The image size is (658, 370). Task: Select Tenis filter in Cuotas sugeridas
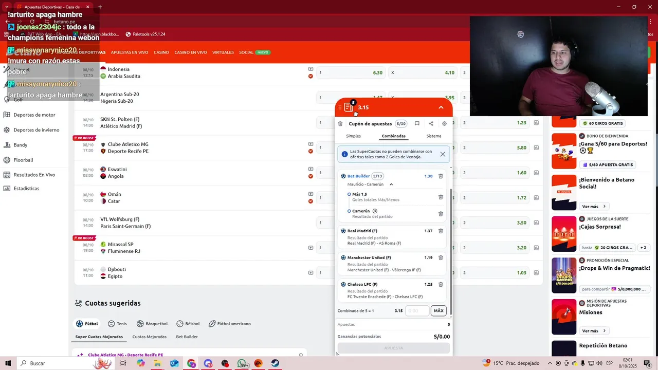[117, 324]
